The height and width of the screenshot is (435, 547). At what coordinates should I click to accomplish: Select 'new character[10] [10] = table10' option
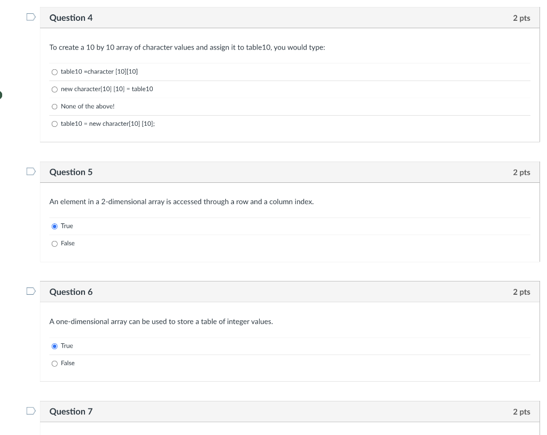tap(54, 89)
